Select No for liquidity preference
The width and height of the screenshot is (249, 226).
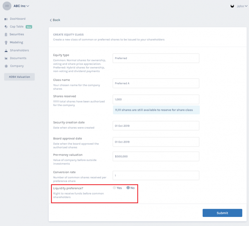(128, 188)
